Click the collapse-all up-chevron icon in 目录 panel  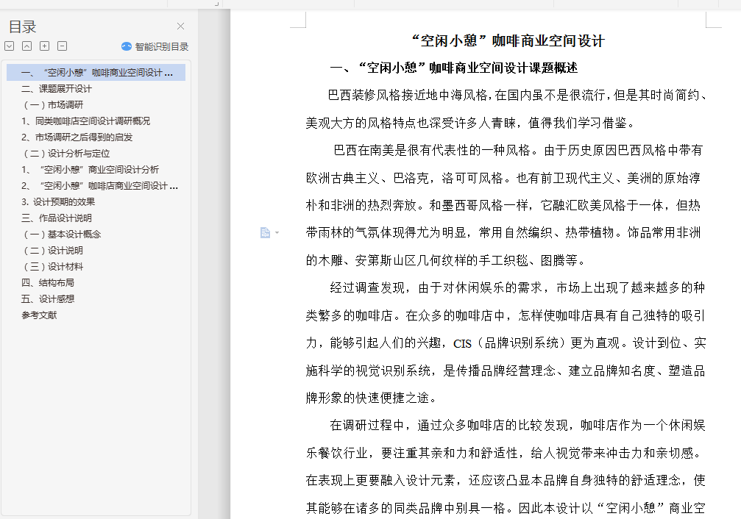click(x=27, y=46)
